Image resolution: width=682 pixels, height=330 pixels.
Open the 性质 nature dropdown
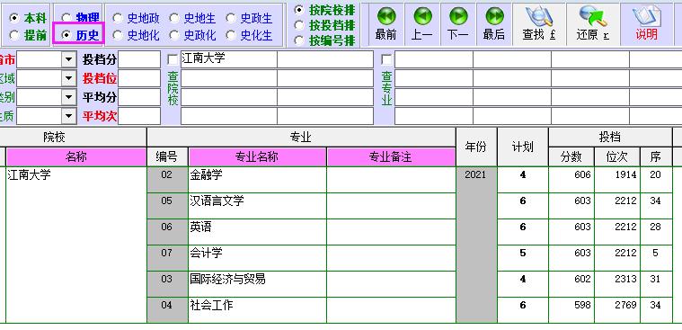tap(68, 116)
